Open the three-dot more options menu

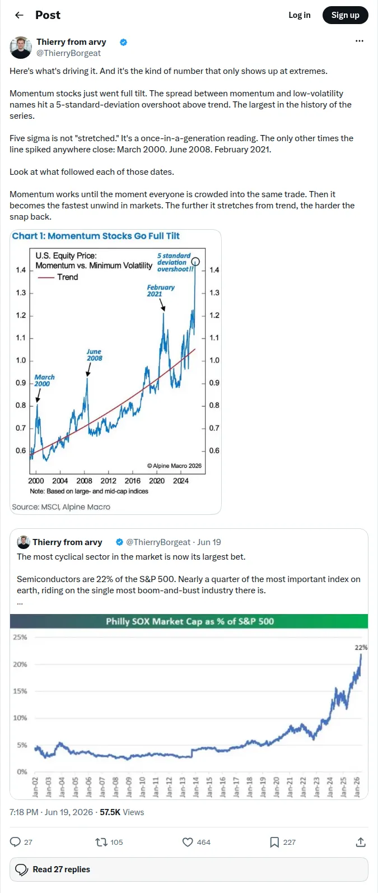[x=360, y=41]
